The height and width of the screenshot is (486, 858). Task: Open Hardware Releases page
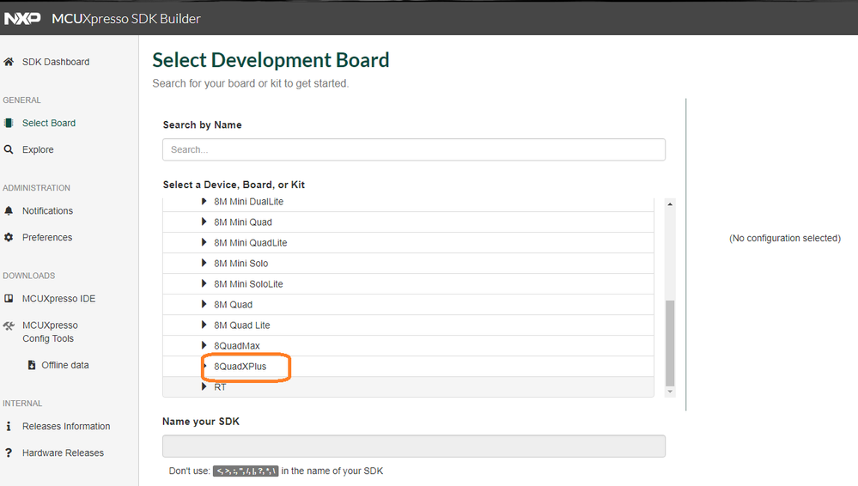[x=63, y=453]
